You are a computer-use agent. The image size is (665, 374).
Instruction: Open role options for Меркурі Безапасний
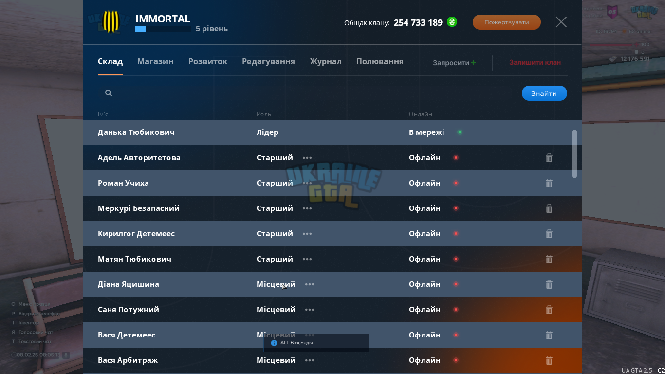(x=307, y=208)
